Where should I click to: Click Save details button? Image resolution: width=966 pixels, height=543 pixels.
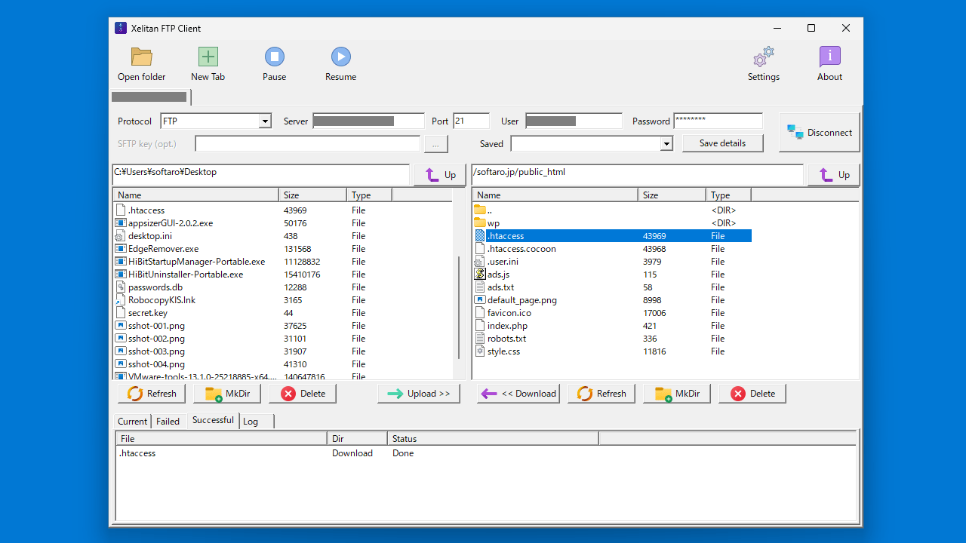[x=722, y=143]
